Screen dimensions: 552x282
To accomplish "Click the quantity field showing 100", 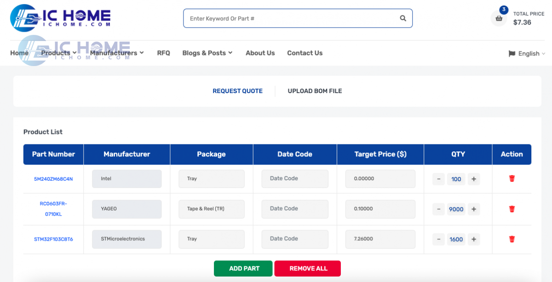I will click(x=456, y=179).
